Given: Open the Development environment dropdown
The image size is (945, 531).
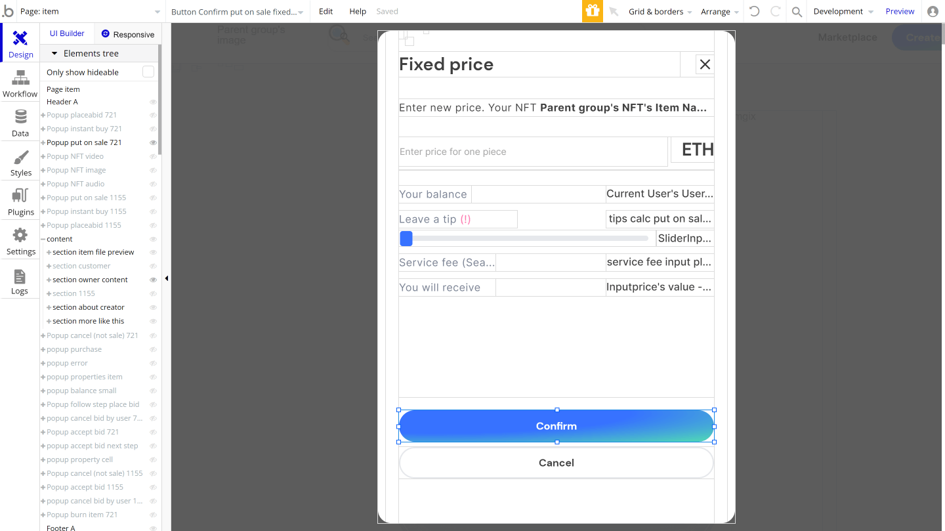Looking at the screenshot, I should click(842, 11).
